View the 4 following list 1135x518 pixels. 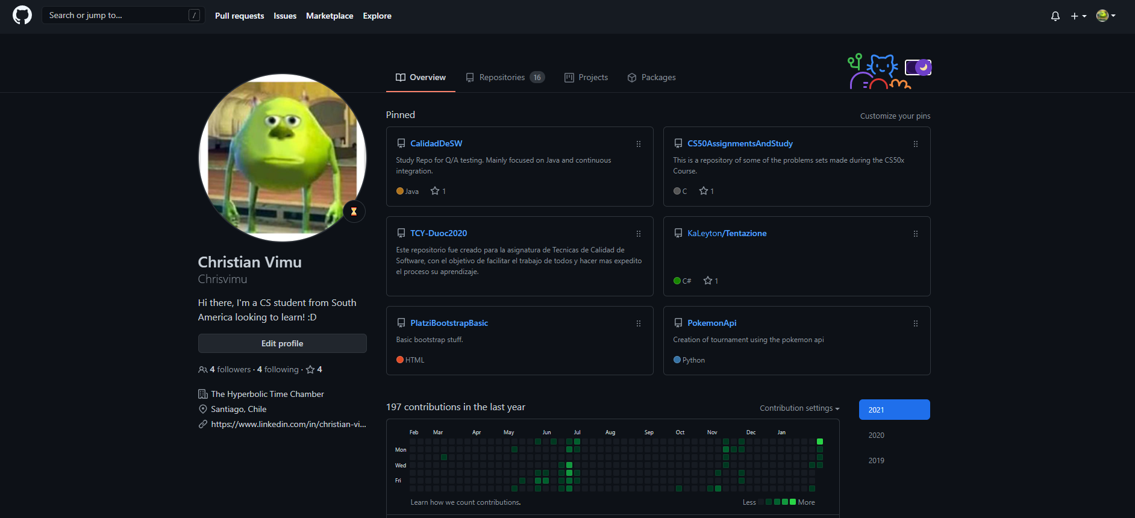point(278,369)
